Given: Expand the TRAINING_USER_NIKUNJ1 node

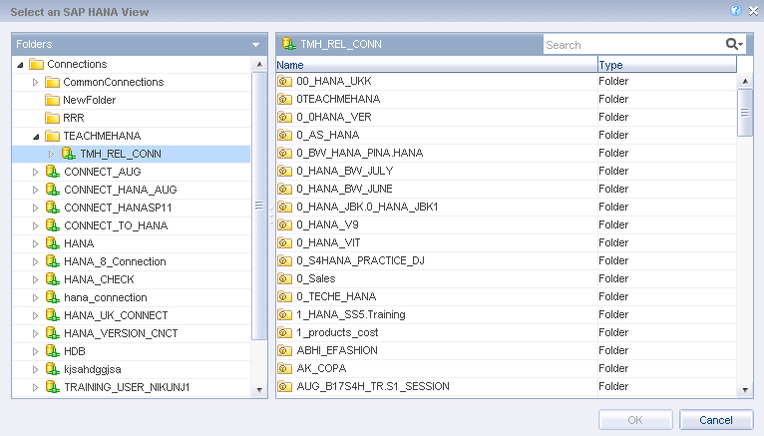Looking at the screenshot, I should coord(35,387).
